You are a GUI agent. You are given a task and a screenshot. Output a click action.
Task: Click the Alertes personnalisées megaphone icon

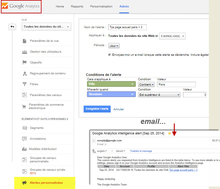[x=24, y=183]
